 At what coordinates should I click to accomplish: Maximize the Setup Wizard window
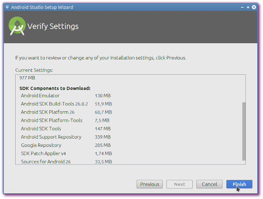tap(248, 7)
